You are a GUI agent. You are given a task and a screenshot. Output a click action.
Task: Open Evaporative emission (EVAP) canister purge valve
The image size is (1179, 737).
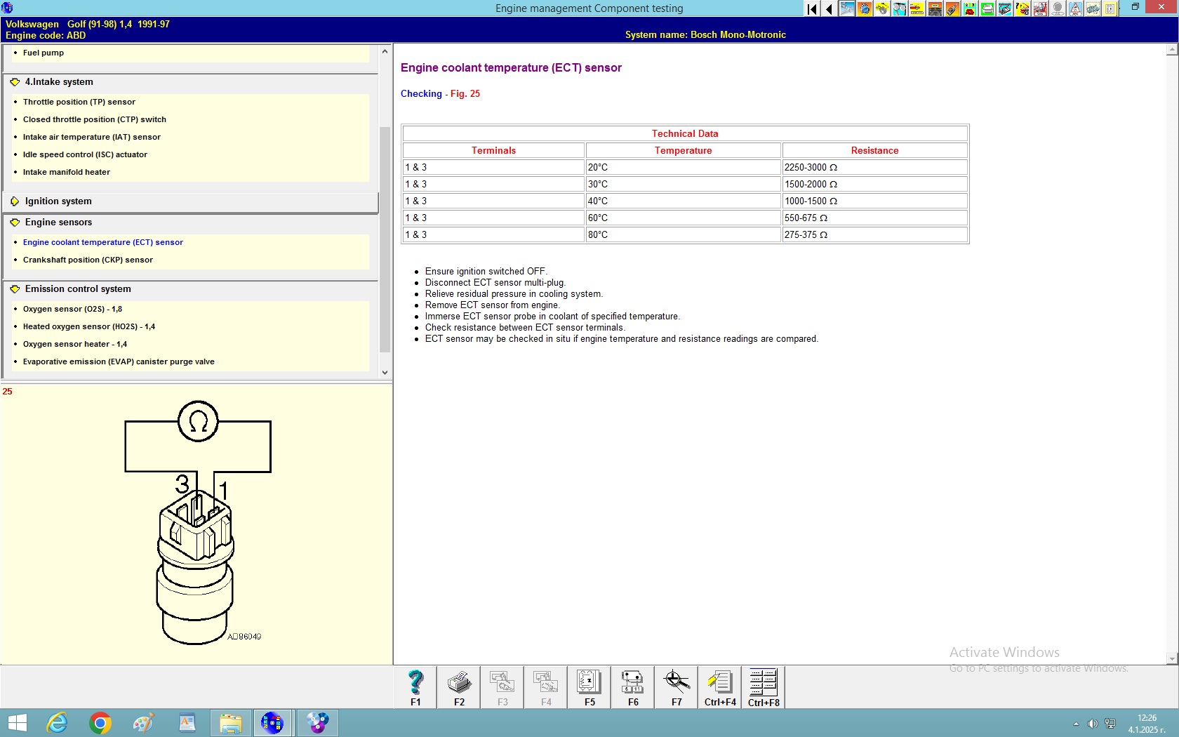click(x=119, y=361)
